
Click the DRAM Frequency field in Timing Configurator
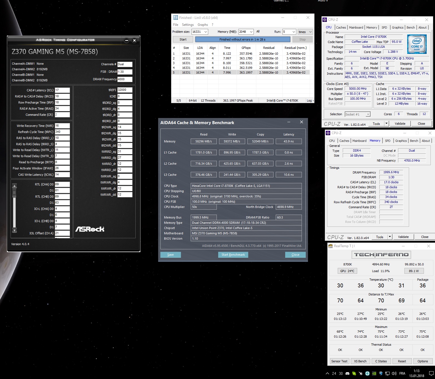(x=125, y=79)
